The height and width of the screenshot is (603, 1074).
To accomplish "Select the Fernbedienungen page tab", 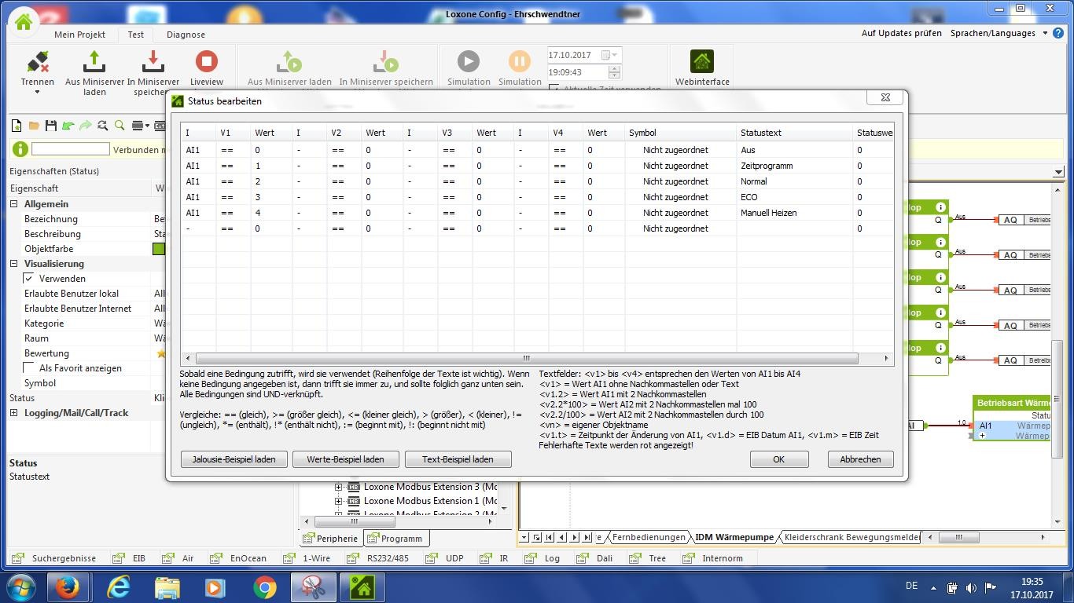I will [649, 537].
